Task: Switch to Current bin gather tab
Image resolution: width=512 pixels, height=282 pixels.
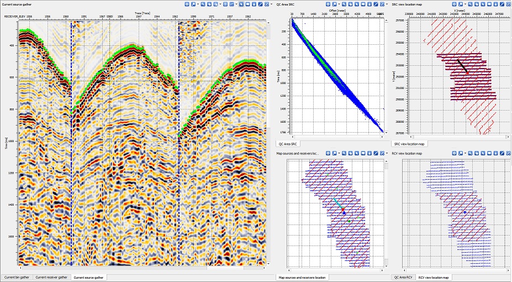Action: (17, 278)
